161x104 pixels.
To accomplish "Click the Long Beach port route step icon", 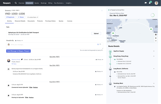I will pyautogui.click(x=110, y=69).
